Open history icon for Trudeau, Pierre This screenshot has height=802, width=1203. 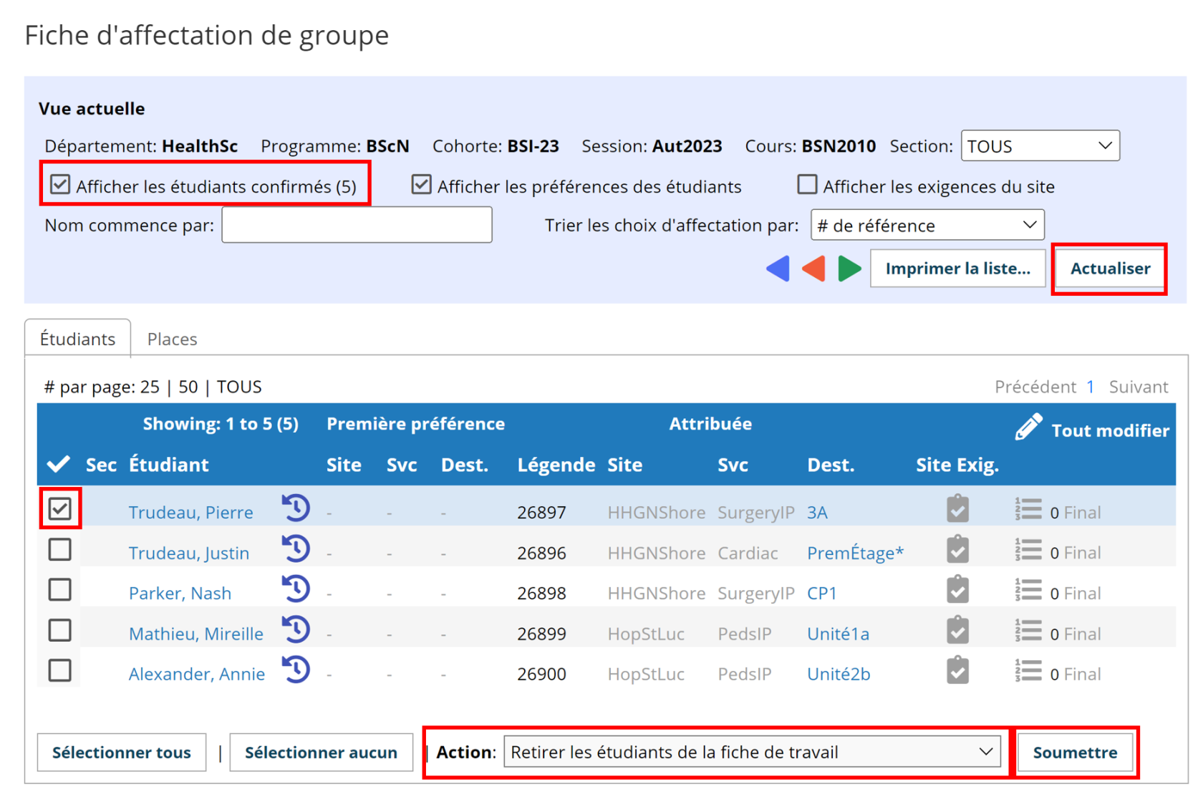(x=296, y=508)
